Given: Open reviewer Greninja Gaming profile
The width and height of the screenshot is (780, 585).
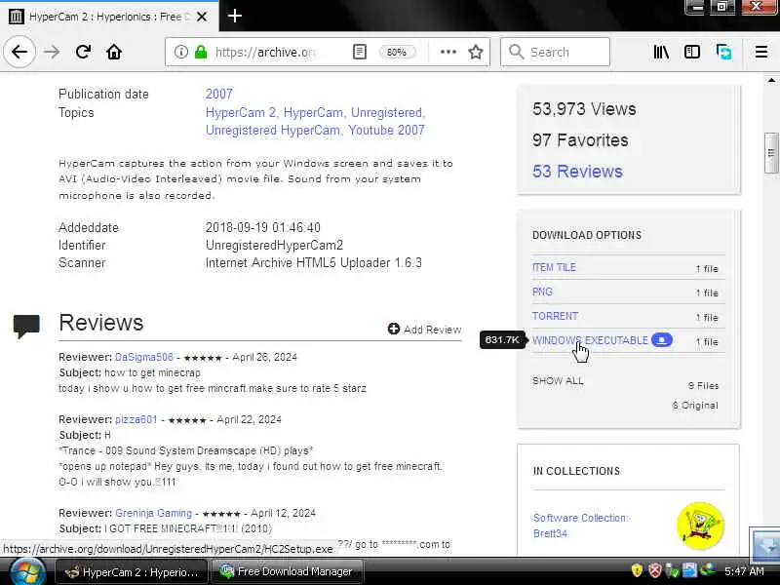Looking at the screenshot, I should (154, 513).
